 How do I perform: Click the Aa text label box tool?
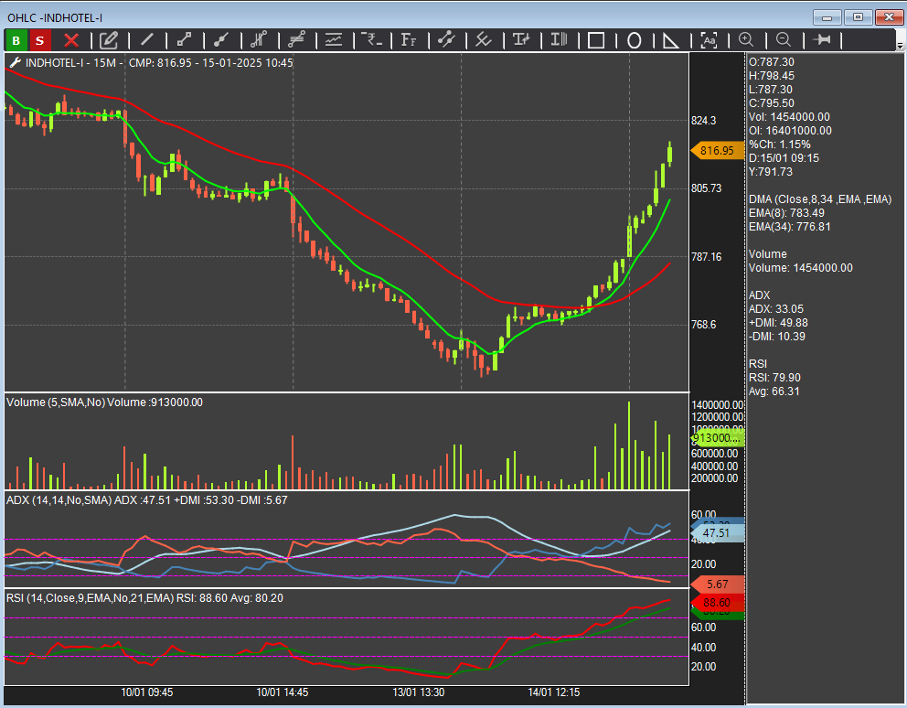pyautogui.click(x=709, y=40)
